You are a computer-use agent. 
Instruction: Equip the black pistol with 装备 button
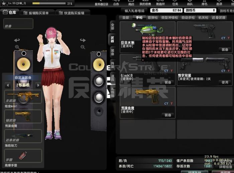(x=225, y=49)
